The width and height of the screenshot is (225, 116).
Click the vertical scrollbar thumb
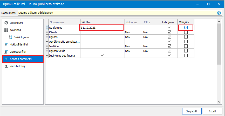pos(219,44)
